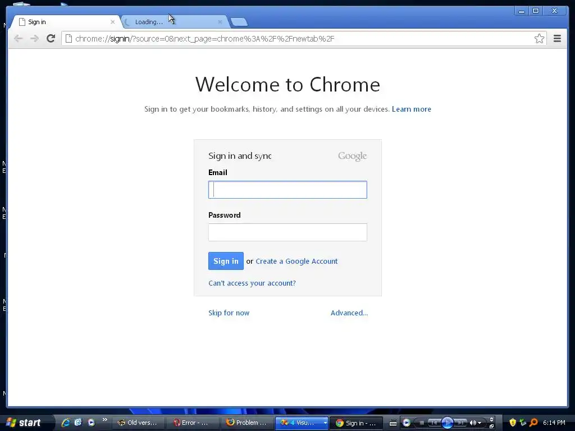Image resolution: width=575 pixels, height=431 pixels.
Task: Switch to Error taskbar window
Action: [192, 423]
